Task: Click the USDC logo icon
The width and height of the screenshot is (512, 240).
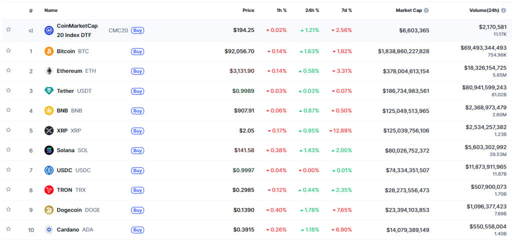Action: point(49,170)
